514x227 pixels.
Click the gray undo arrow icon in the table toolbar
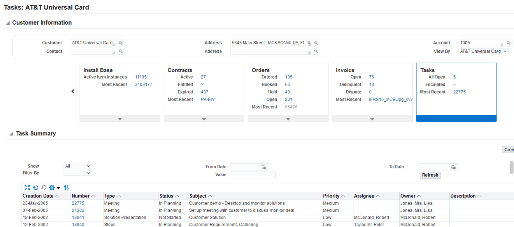click(x=44, y=188)
